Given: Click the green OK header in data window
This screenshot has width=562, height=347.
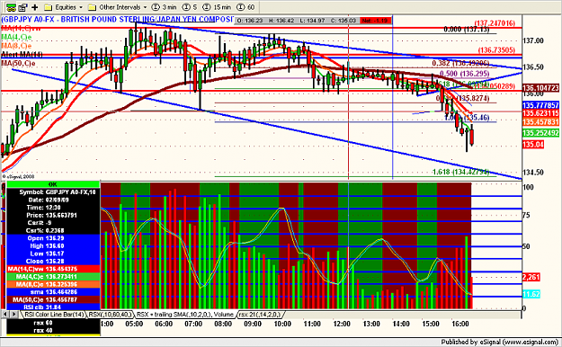Looking at the screenshot, I should (53, 184).
